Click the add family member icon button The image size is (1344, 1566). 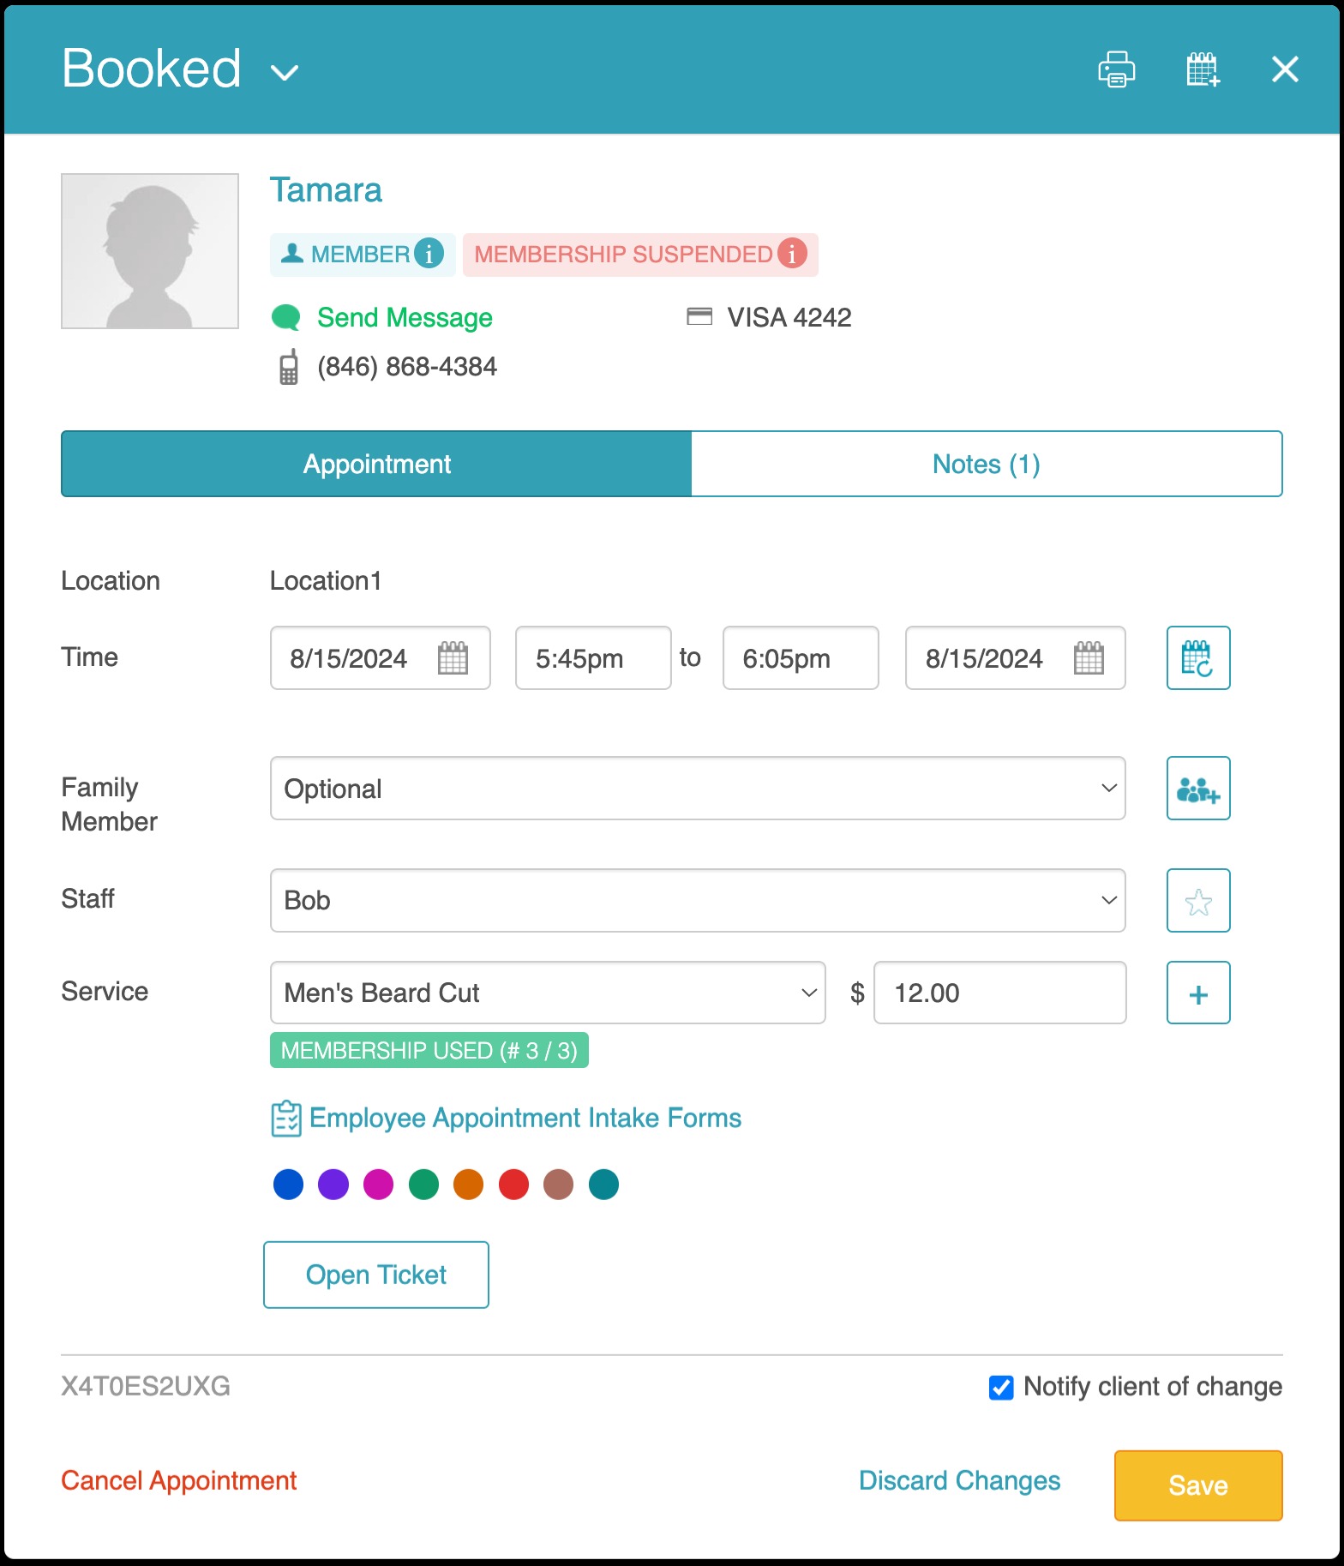click(x=1198, y=789)
